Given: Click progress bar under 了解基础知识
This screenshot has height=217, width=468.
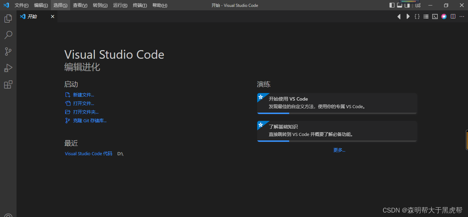Looking at the screenshot, I should tap(337, 141).
